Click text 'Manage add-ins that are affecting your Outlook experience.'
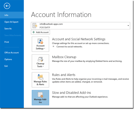This screenshot has width=138, height=114. pos(80,97)
